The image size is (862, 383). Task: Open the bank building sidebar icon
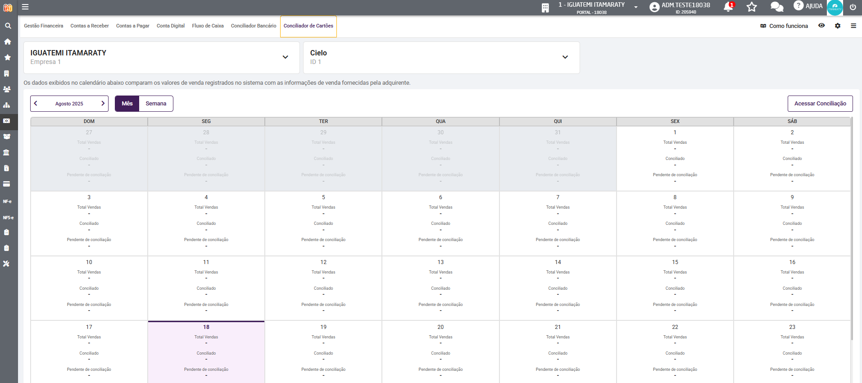click(x=6, y=152)
